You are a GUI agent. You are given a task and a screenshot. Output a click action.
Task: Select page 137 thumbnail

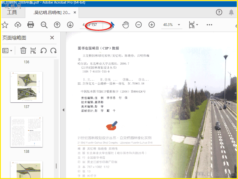[26, 87]
